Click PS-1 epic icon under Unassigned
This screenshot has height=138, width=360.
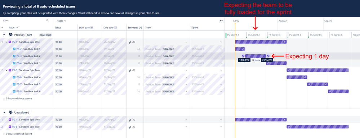click(x=10, y=120)
